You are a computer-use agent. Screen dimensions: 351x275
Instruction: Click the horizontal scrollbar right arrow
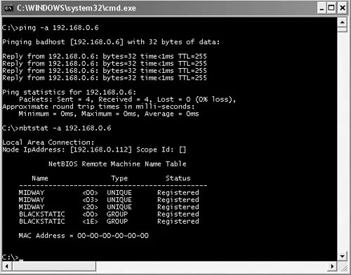pyautogui.click(x=332, y=266)
